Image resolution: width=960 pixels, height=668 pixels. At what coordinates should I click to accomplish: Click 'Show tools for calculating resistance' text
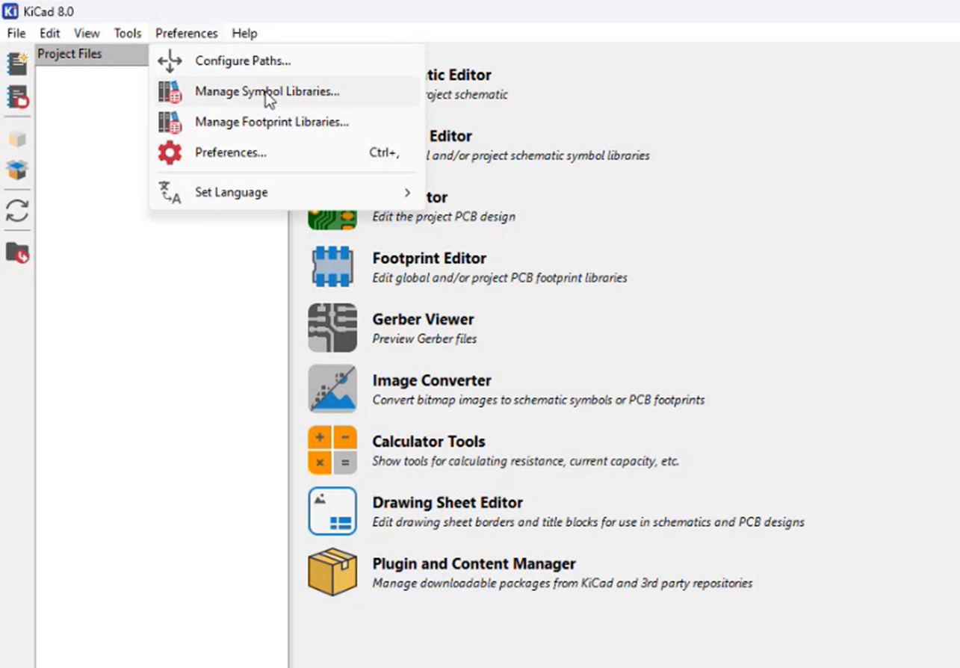click(469, 461)
